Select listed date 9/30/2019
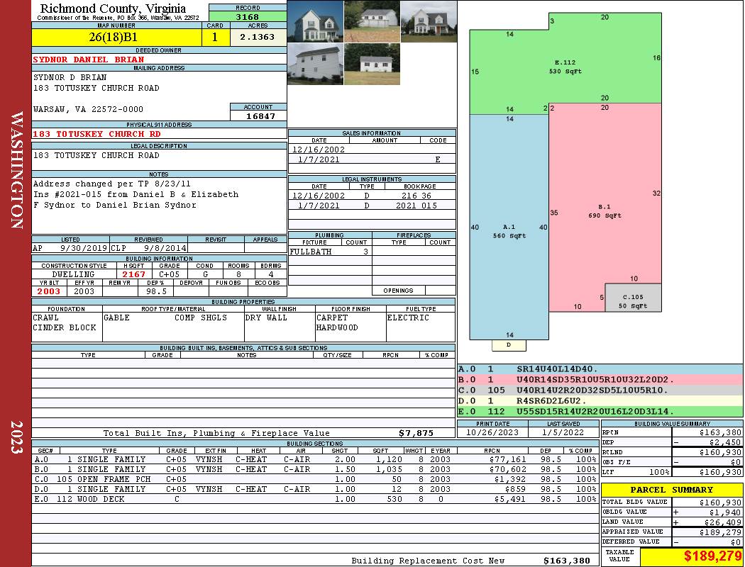745x567 pixels. tap(83, 248)
